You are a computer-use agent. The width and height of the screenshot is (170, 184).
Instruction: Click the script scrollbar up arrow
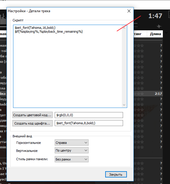tap(124, 28)
